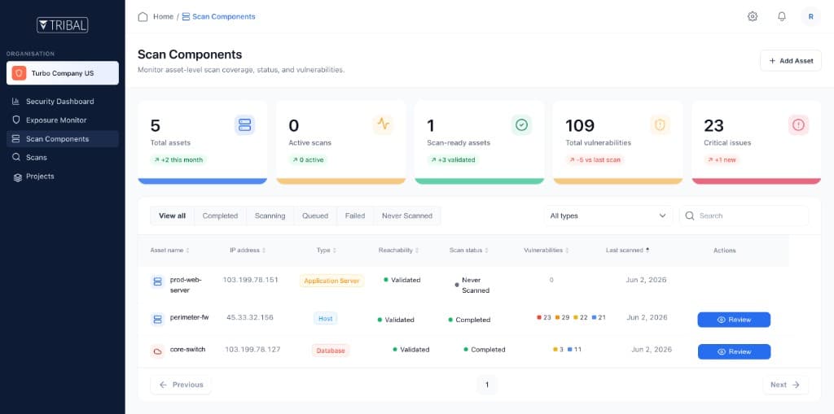Open Projects from sidebar
Image resolution: width=834 pixels, height=414 pixels.
62,176
